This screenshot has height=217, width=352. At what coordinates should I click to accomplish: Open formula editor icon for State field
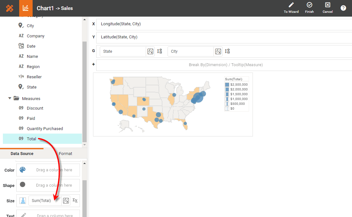(150, 51)
